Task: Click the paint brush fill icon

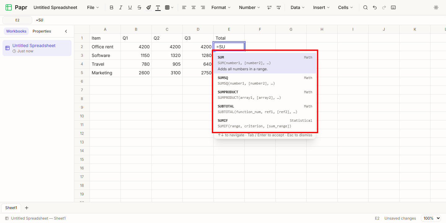Action: (x=149, y=7)
